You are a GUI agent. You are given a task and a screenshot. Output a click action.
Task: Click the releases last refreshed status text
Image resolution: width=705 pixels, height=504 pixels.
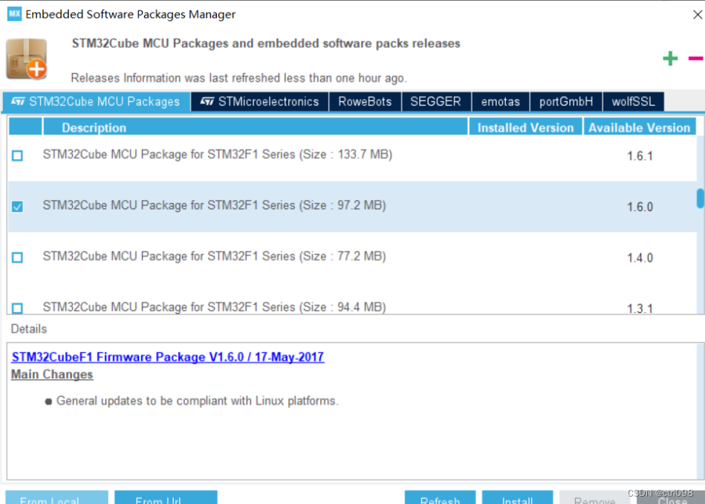click(x=238, y=78)
